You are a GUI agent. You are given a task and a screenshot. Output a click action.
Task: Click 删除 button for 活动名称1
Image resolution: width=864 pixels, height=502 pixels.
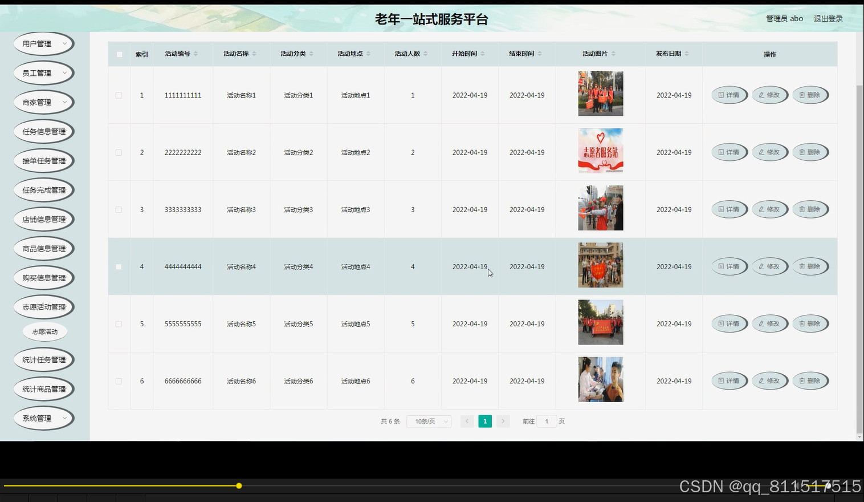810,95
